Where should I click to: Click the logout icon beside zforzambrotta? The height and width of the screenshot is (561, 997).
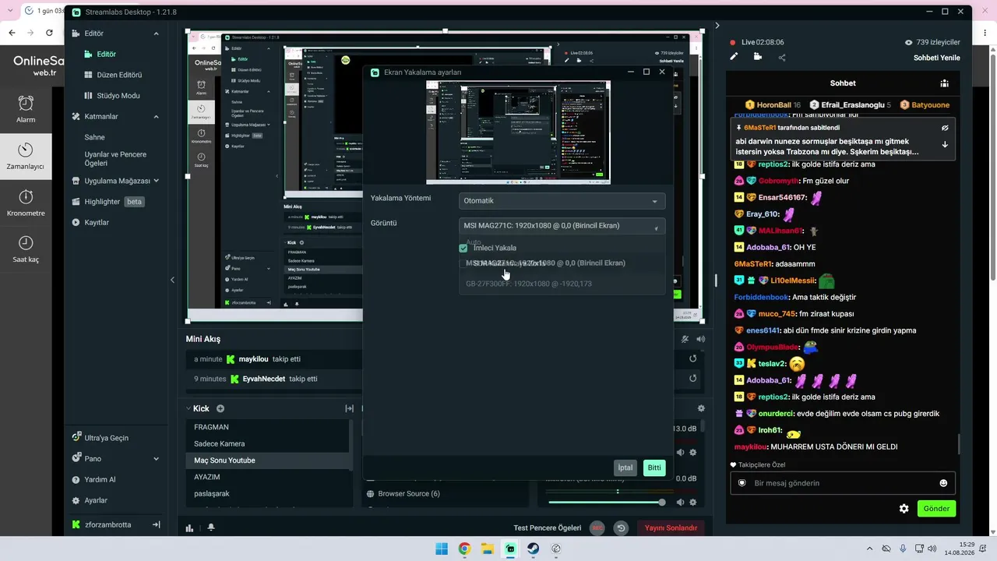click(156, 524)
